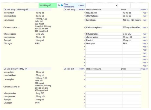Edit the Lamotrigine medication name field
Viewport: 151px width, 110px height.
tap(104, 20)
